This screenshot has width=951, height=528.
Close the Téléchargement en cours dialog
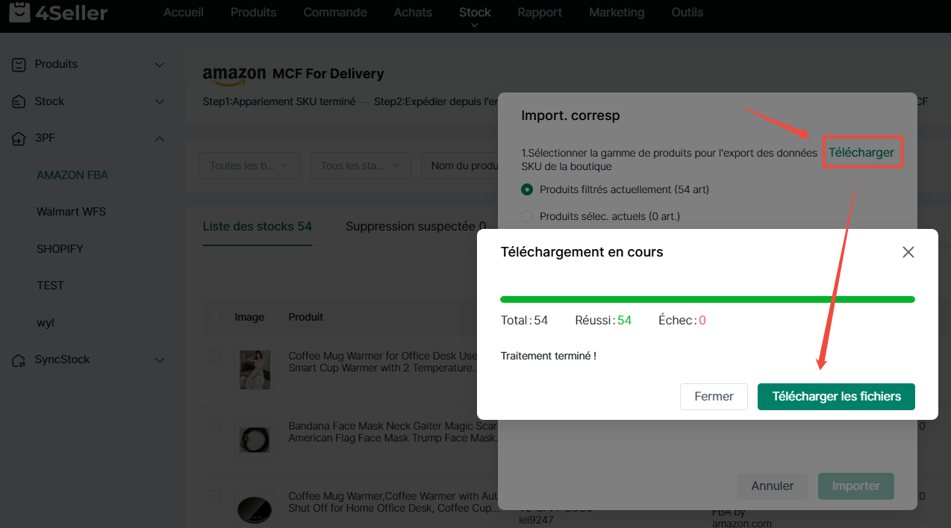[x=908, y=252]
